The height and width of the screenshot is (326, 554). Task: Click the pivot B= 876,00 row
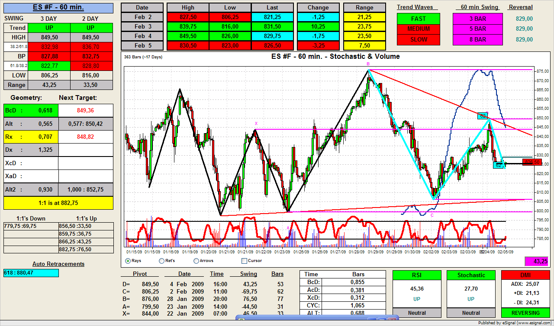[203, 299]
